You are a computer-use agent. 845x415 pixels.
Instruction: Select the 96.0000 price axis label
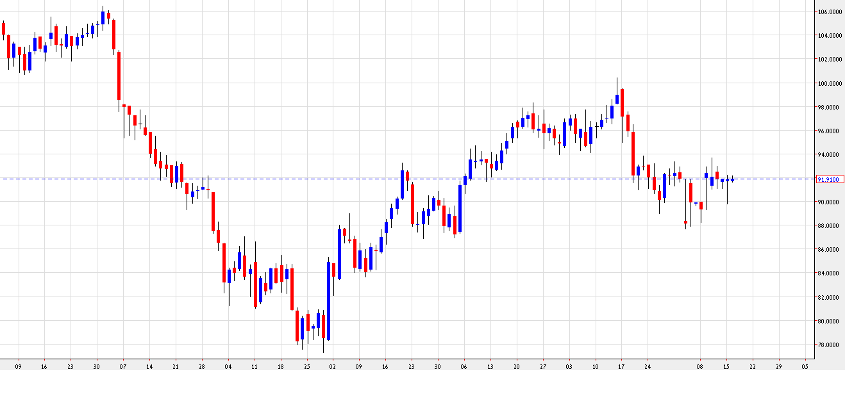(830, 131)
